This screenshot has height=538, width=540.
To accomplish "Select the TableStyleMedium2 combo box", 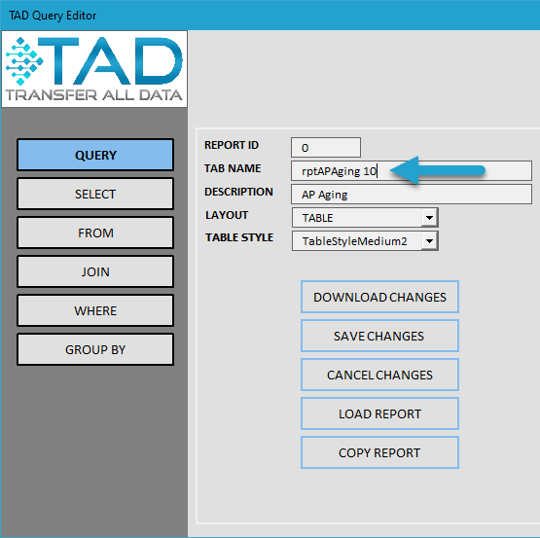I will tap(365, 240).
